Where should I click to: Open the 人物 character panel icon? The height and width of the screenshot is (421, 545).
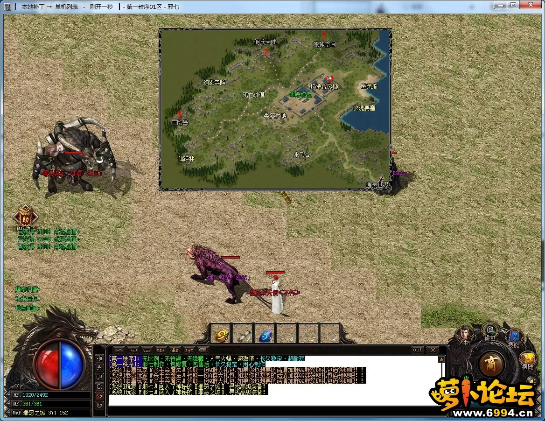[465, 335]
